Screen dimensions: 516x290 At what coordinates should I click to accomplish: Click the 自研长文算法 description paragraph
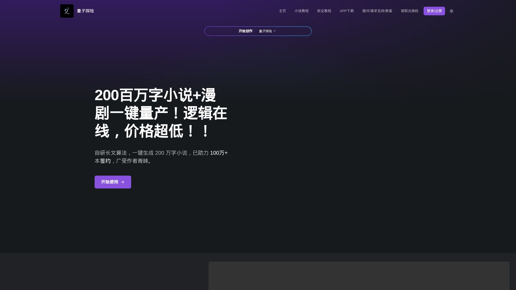(150, 153)
